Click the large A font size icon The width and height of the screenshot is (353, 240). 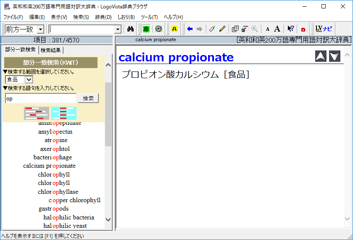[x=277, y=29]
